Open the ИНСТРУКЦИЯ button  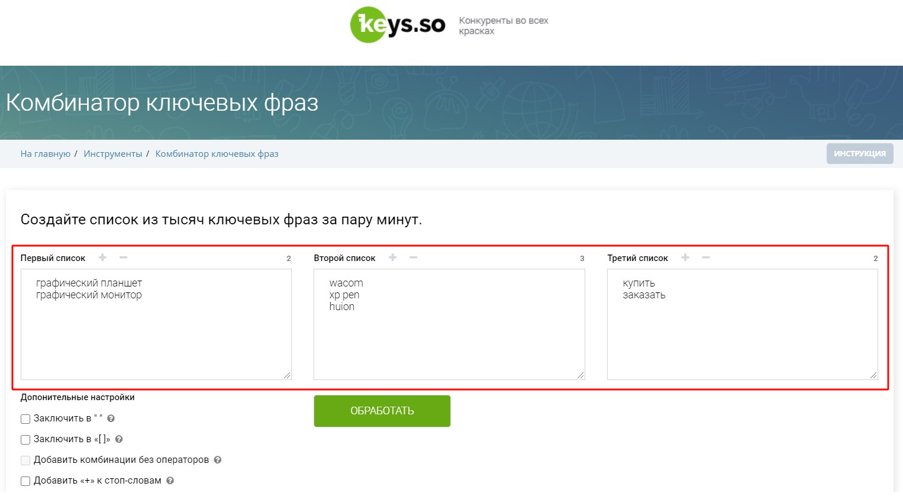point(860,154)
